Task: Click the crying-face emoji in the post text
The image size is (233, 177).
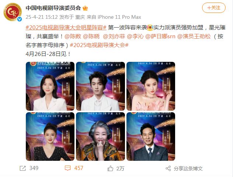Action: click(150, 28)
